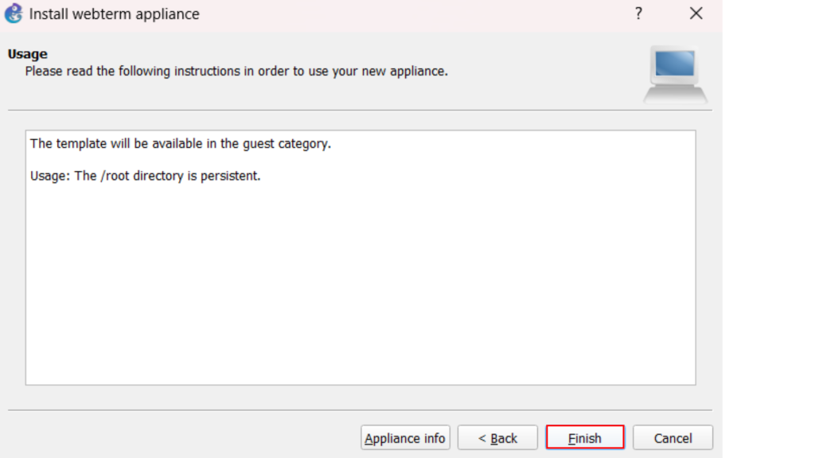Image resolution: width=815 pixels, height=458 pixels.
Task: Click the 'Install webterm appliance' title bar text
Action: (x=115, y=14)
